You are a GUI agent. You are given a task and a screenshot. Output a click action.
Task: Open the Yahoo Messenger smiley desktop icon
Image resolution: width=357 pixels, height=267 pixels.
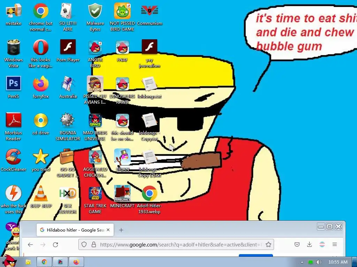pyautogui.click(x=13, y=230)
